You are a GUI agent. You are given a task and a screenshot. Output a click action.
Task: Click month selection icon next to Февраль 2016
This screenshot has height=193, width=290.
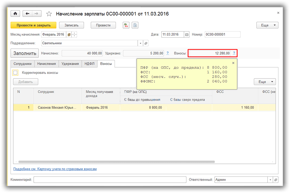point(69,34)
